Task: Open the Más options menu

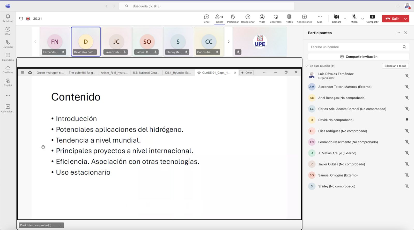Action: [320, 19]
